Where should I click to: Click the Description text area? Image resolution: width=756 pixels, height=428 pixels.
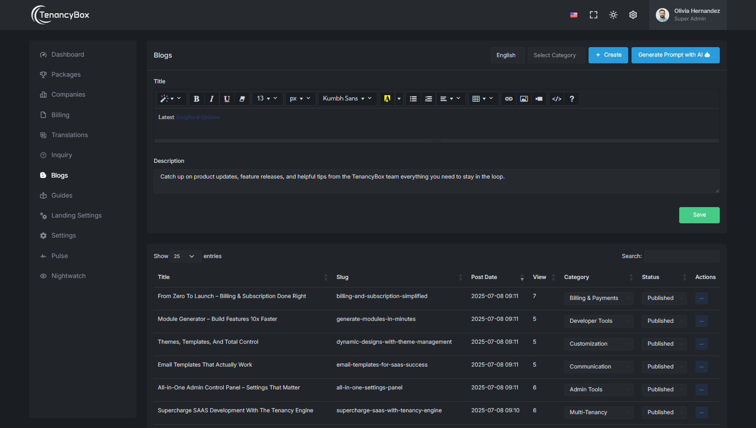[x=436, y=181]
